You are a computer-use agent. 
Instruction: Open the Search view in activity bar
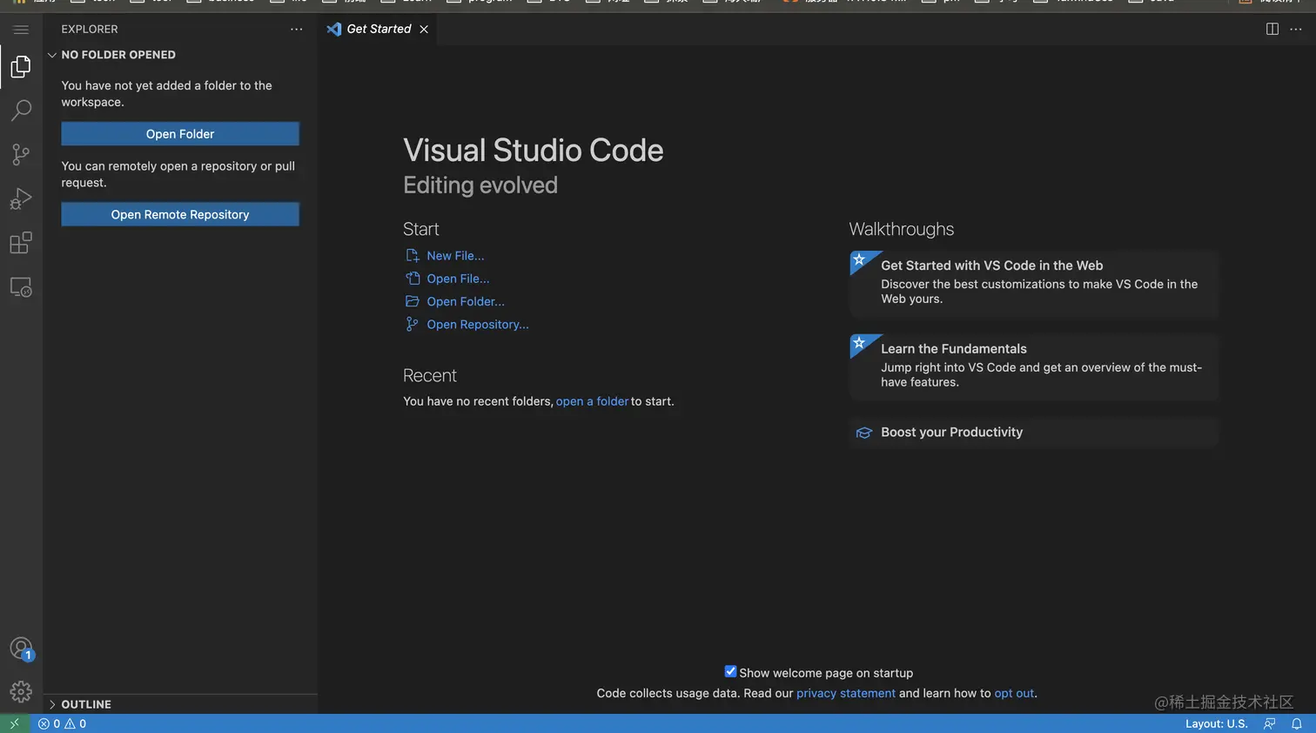tap(21, 111)
